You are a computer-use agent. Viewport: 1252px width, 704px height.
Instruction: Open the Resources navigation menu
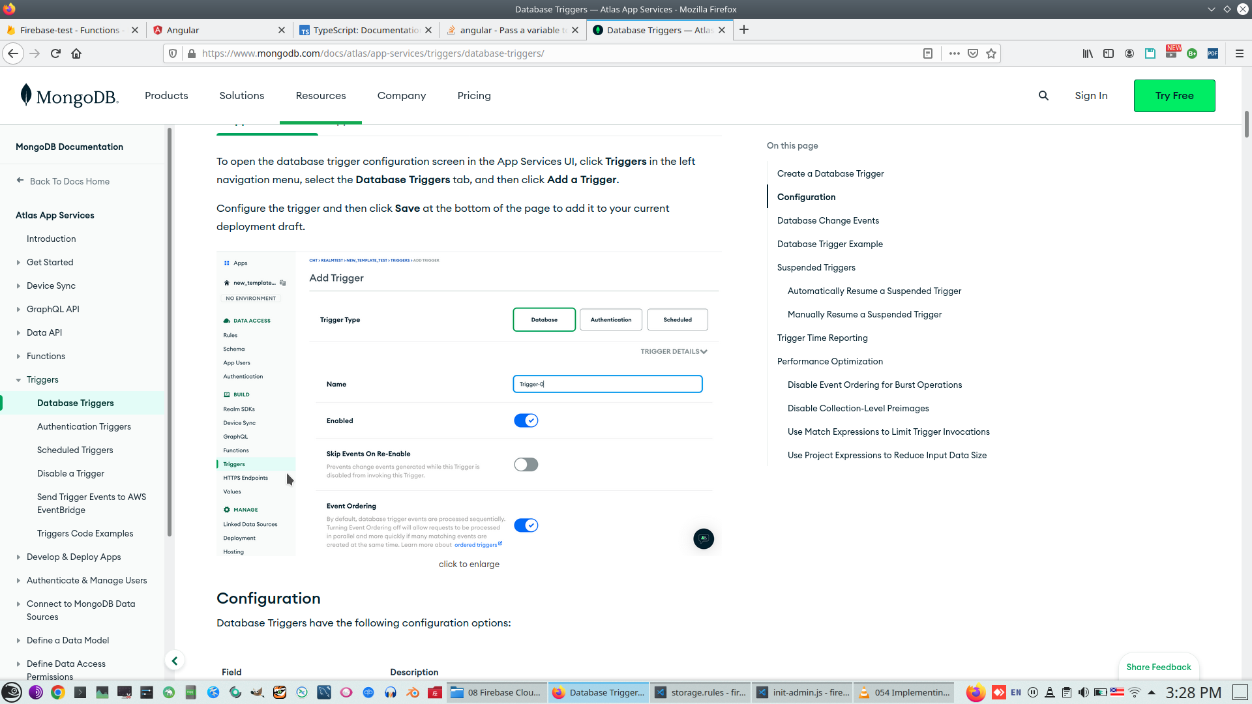click(321, 96)
